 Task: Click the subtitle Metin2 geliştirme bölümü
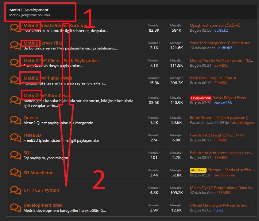tap(29, 15)
